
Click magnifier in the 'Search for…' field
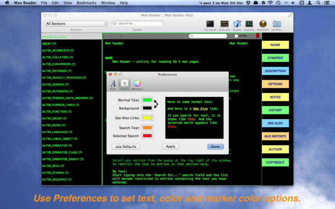pyautogui.click(x=115, y=23)
